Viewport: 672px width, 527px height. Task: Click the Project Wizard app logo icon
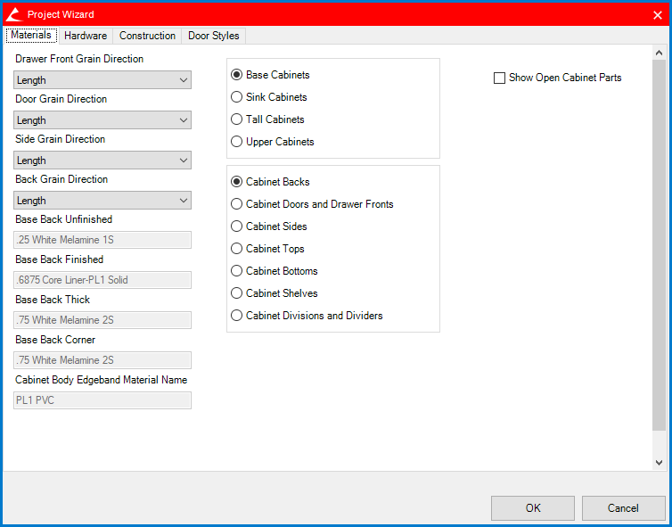point(13,14)
